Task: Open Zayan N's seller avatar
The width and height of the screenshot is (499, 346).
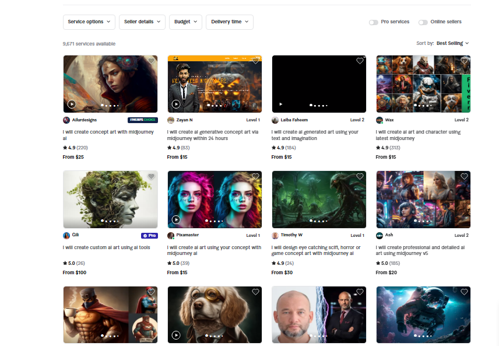Action: pos(171,120)
